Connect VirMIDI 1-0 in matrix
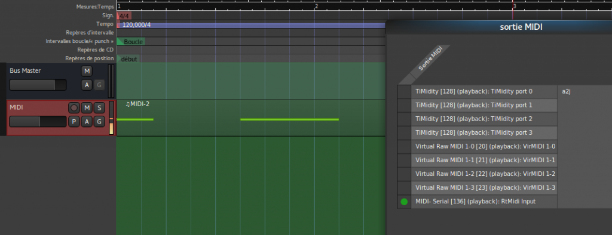This screenshot has width=612, height=235. coord(405,147)
